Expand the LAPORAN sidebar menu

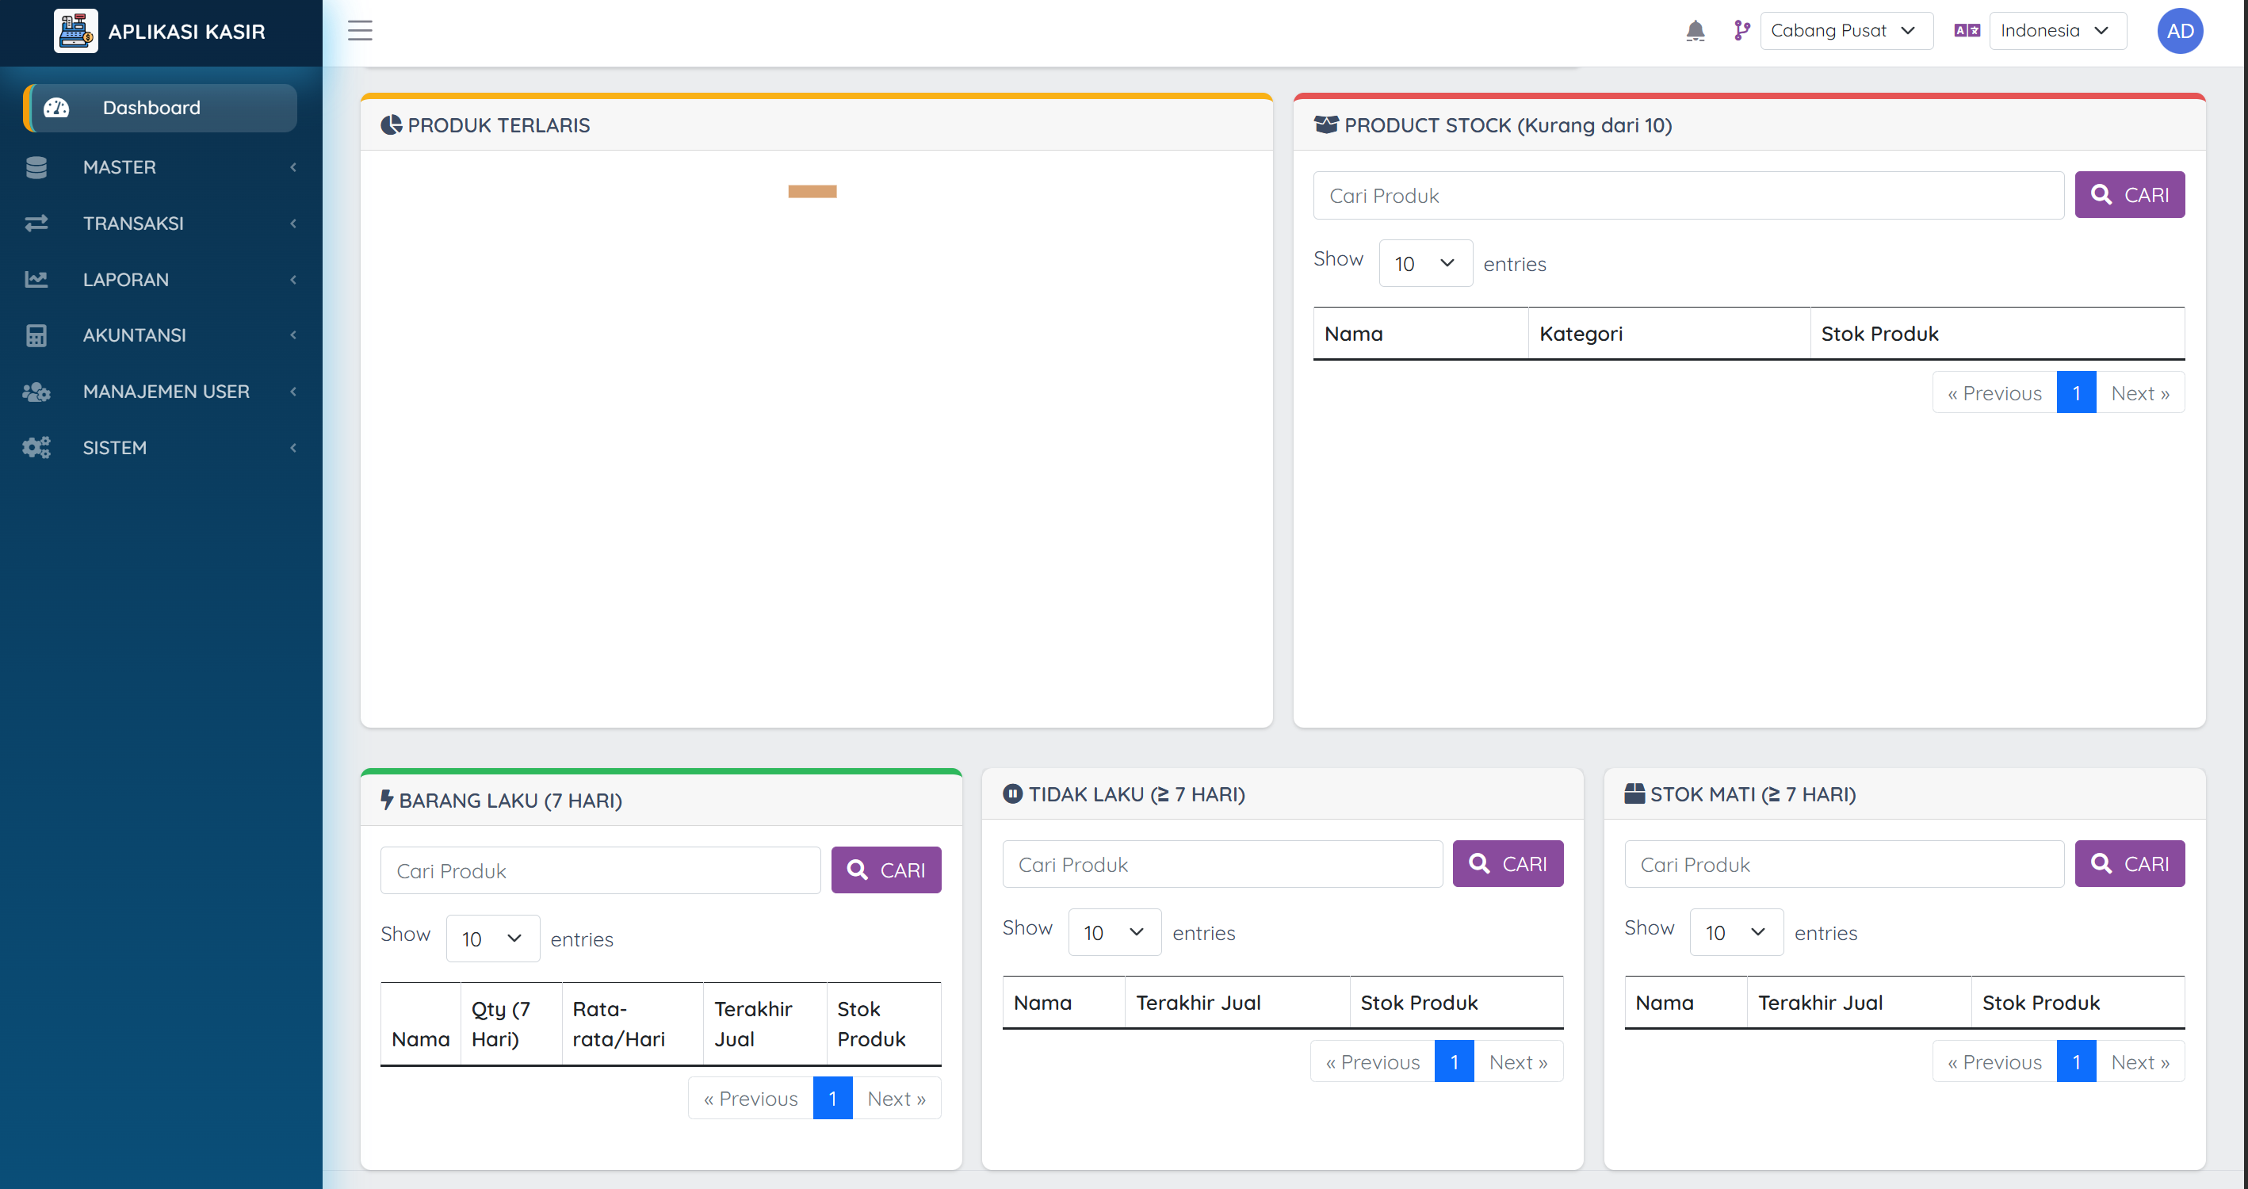(126, 279)
